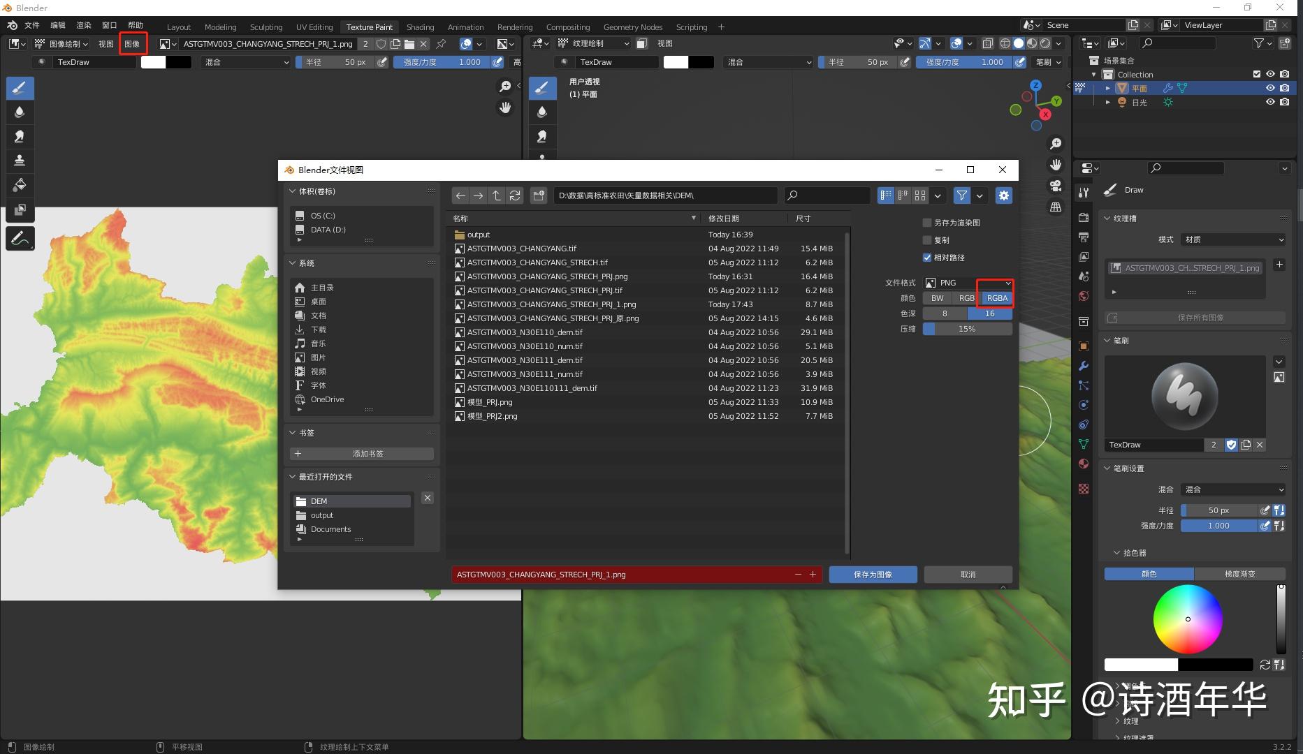This screenshot has height=754, width=1303.
Task: Select the Draw brush tool in the image editor
Action: click(20, 88)
